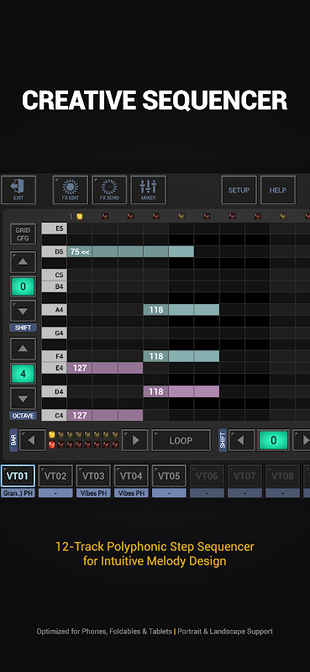Tap the yellow step 1 marker above grid

(x=79, y=217)
